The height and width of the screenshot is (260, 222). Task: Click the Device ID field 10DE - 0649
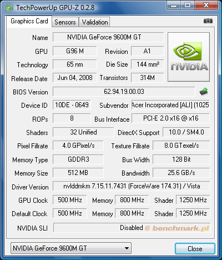pos(72,105)
